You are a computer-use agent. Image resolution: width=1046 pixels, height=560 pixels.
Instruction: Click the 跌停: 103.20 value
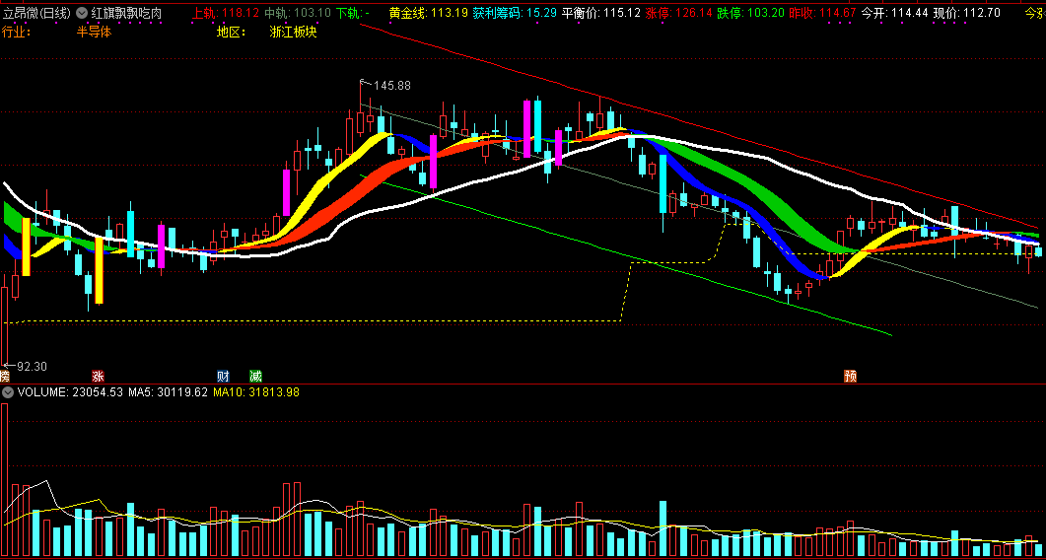point(750,12)
